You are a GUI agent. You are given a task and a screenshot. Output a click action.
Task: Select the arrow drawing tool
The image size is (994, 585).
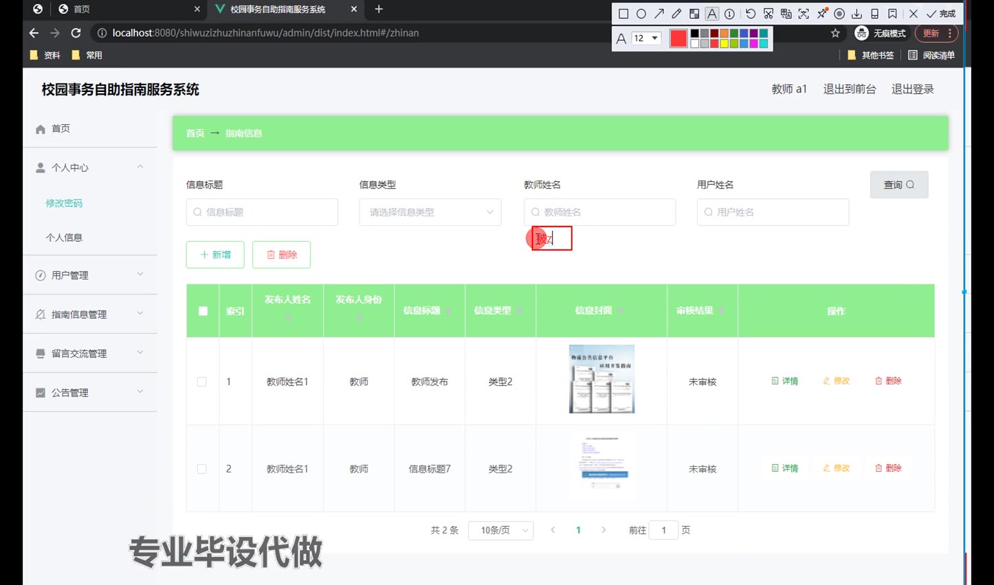659,14
